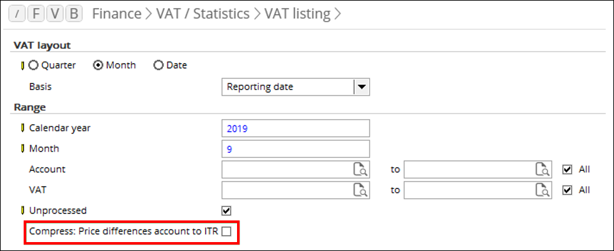
Task: Toggle the All checkbox for VAT
Action: 567,190
